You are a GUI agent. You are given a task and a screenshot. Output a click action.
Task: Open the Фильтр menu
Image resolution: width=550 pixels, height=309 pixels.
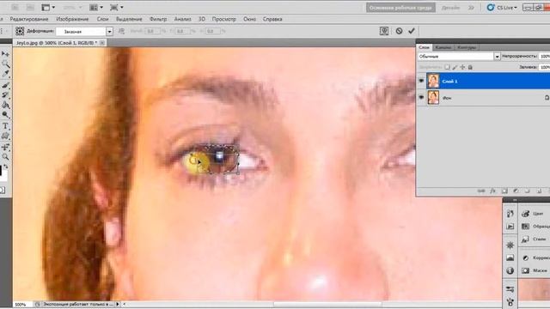pos(158,19)
